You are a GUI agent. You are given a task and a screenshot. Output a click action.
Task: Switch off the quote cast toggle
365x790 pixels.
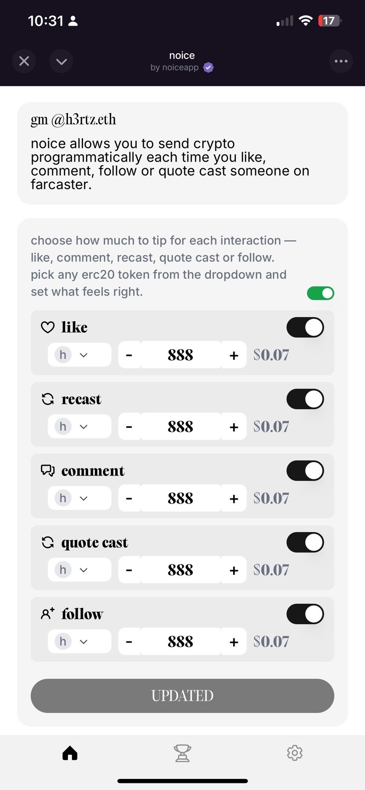point(305,542)
